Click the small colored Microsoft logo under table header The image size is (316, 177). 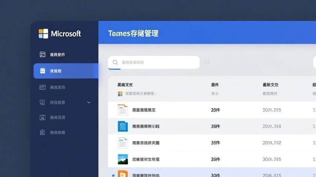coord(120,94)
